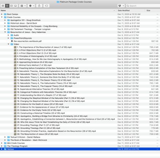Collapse the Credo Courses folder
The width and height of the screenshot is (160, 158).
[2, 17]
